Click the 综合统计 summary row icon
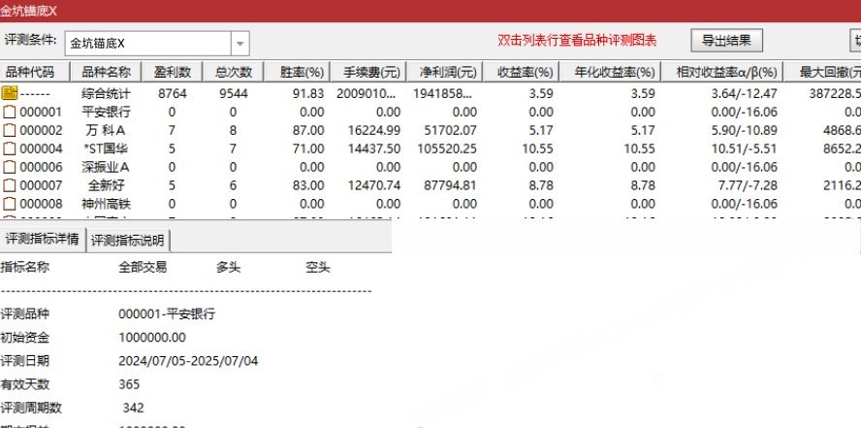The image size is (861, 428). tap(10, 93)
